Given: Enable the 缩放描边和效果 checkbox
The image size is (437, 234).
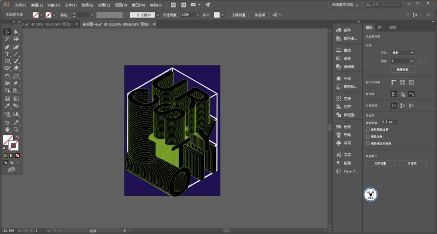Looking at the screenshot, I should click(x=368, y=143).
